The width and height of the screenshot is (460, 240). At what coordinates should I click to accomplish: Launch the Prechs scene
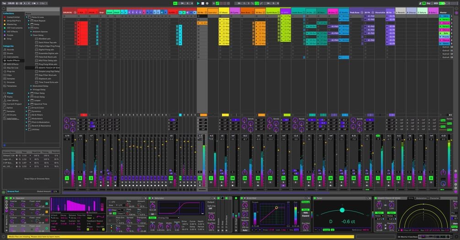[444, 37]
